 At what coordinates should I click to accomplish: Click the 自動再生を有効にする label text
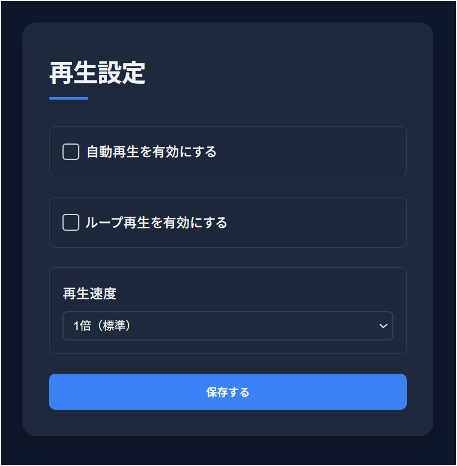[150, 151]
